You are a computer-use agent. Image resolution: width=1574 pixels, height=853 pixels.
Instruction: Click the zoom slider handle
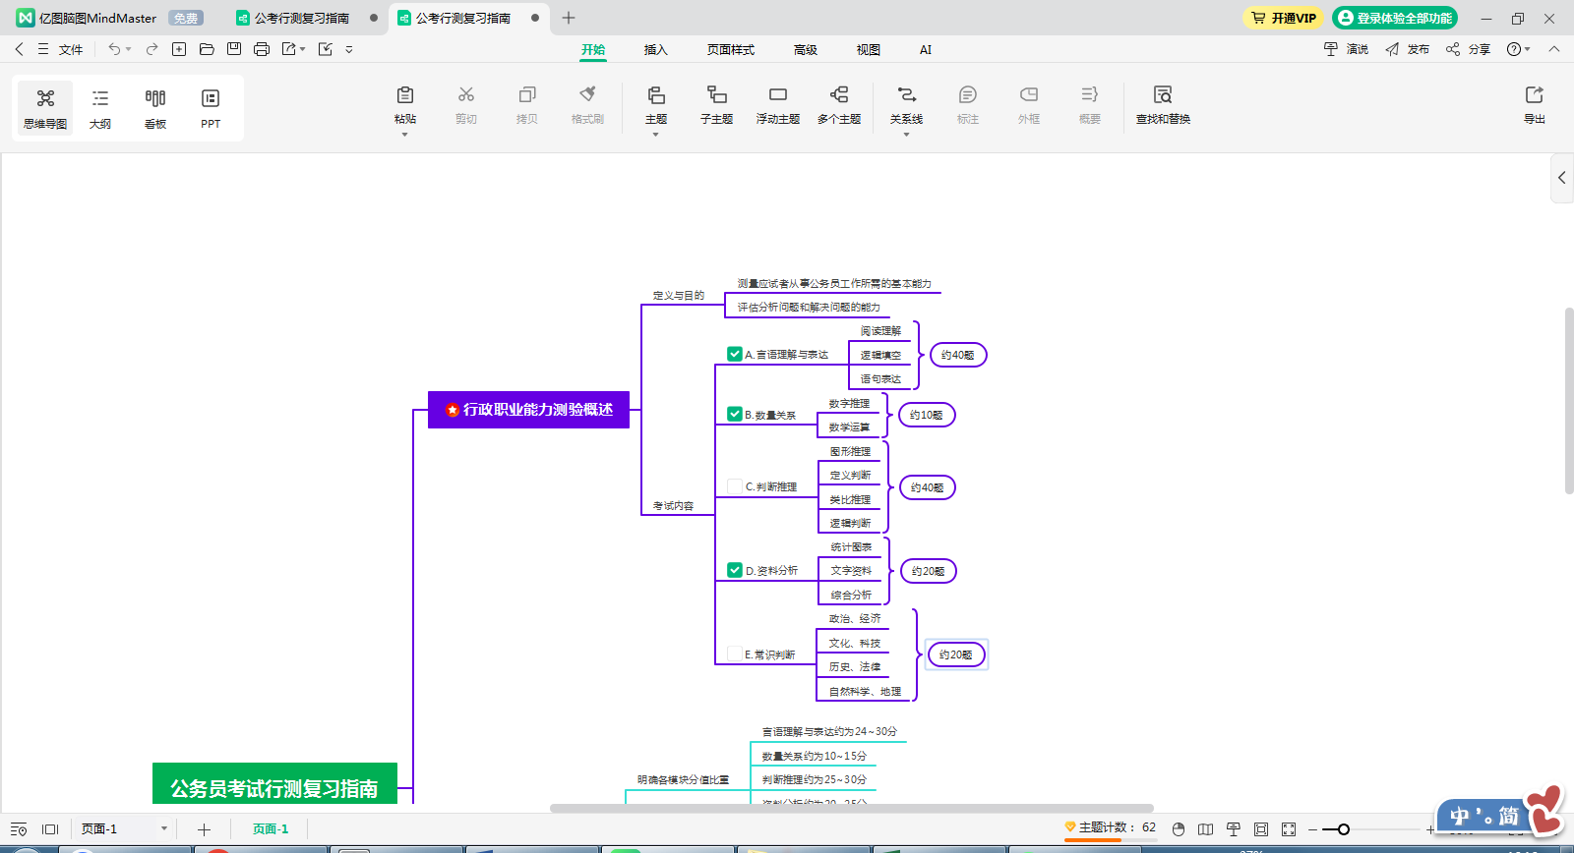click(1344, 829)
